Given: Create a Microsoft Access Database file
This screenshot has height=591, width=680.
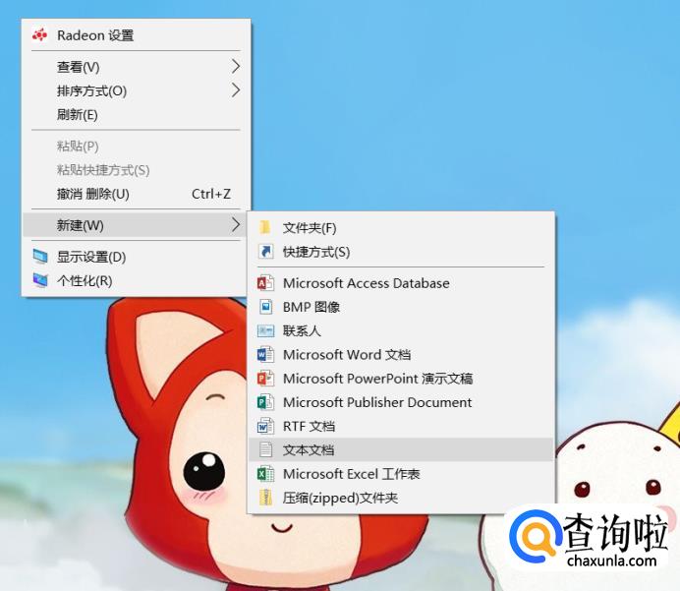Looking at the screenshot, I should click(x=401, y=283).
